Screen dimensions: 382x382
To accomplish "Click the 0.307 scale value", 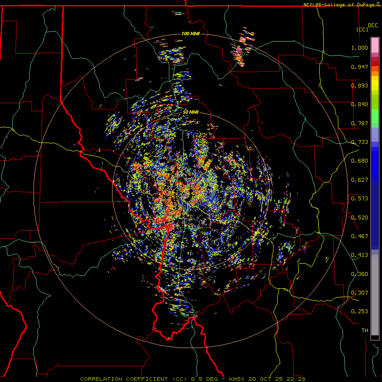I will coord(360,293).
